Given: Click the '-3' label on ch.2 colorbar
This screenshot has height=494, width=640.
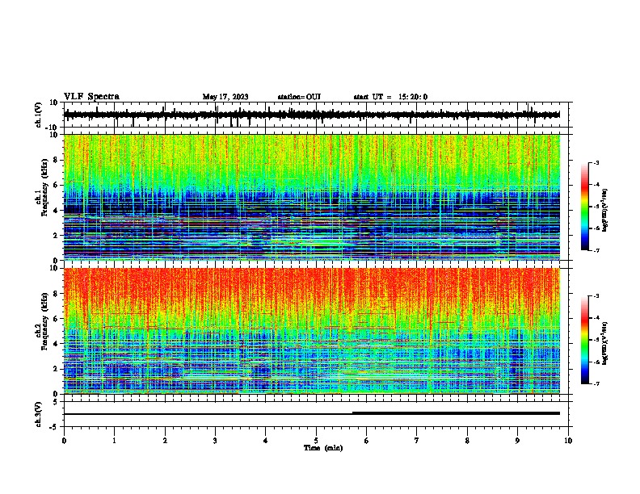Looking at the screenshot, I should point(596,296).
